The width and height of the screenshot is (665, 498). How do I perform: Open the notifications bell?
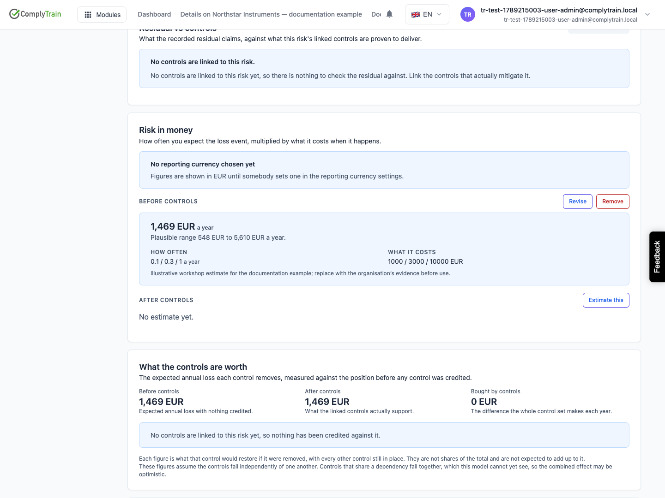click(389, 14)
